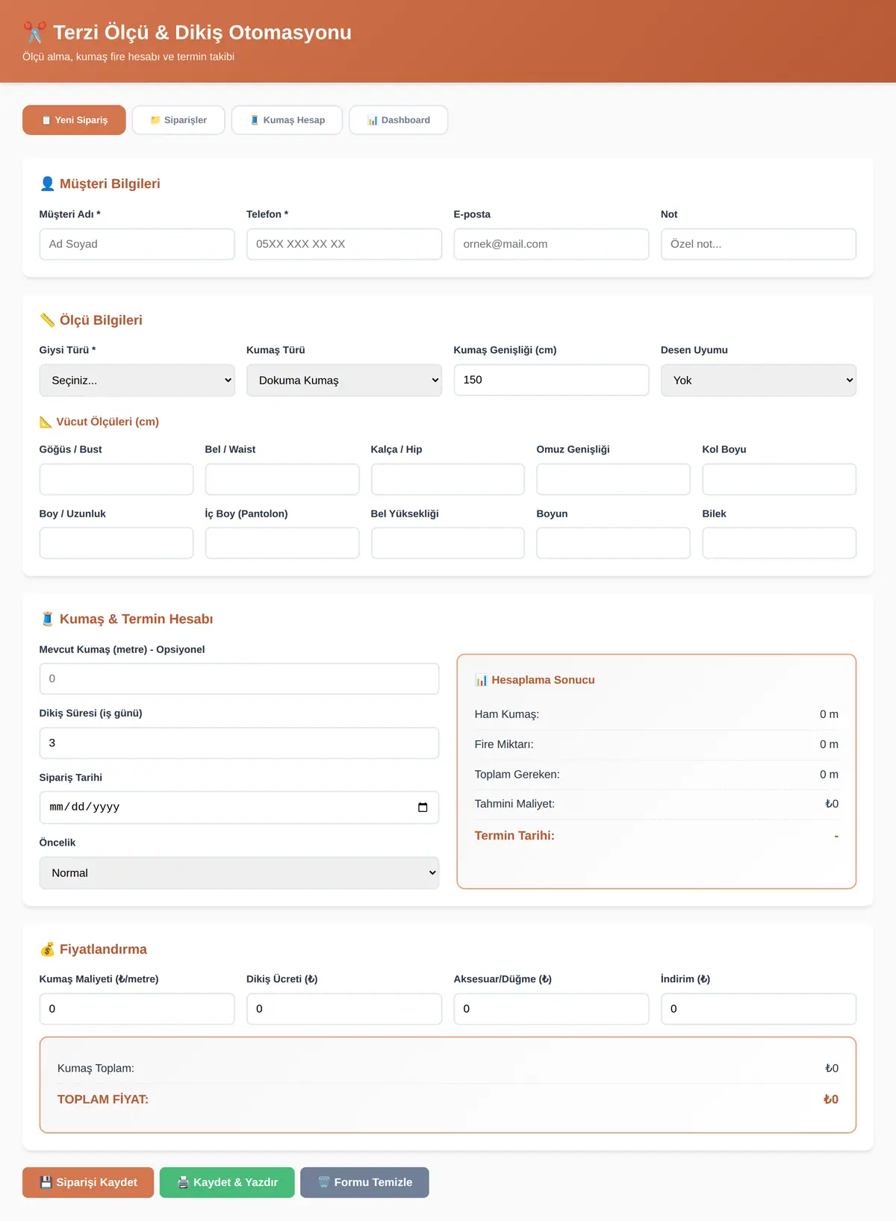Switch to the Yeni Sipariş tab

(74, 120)
